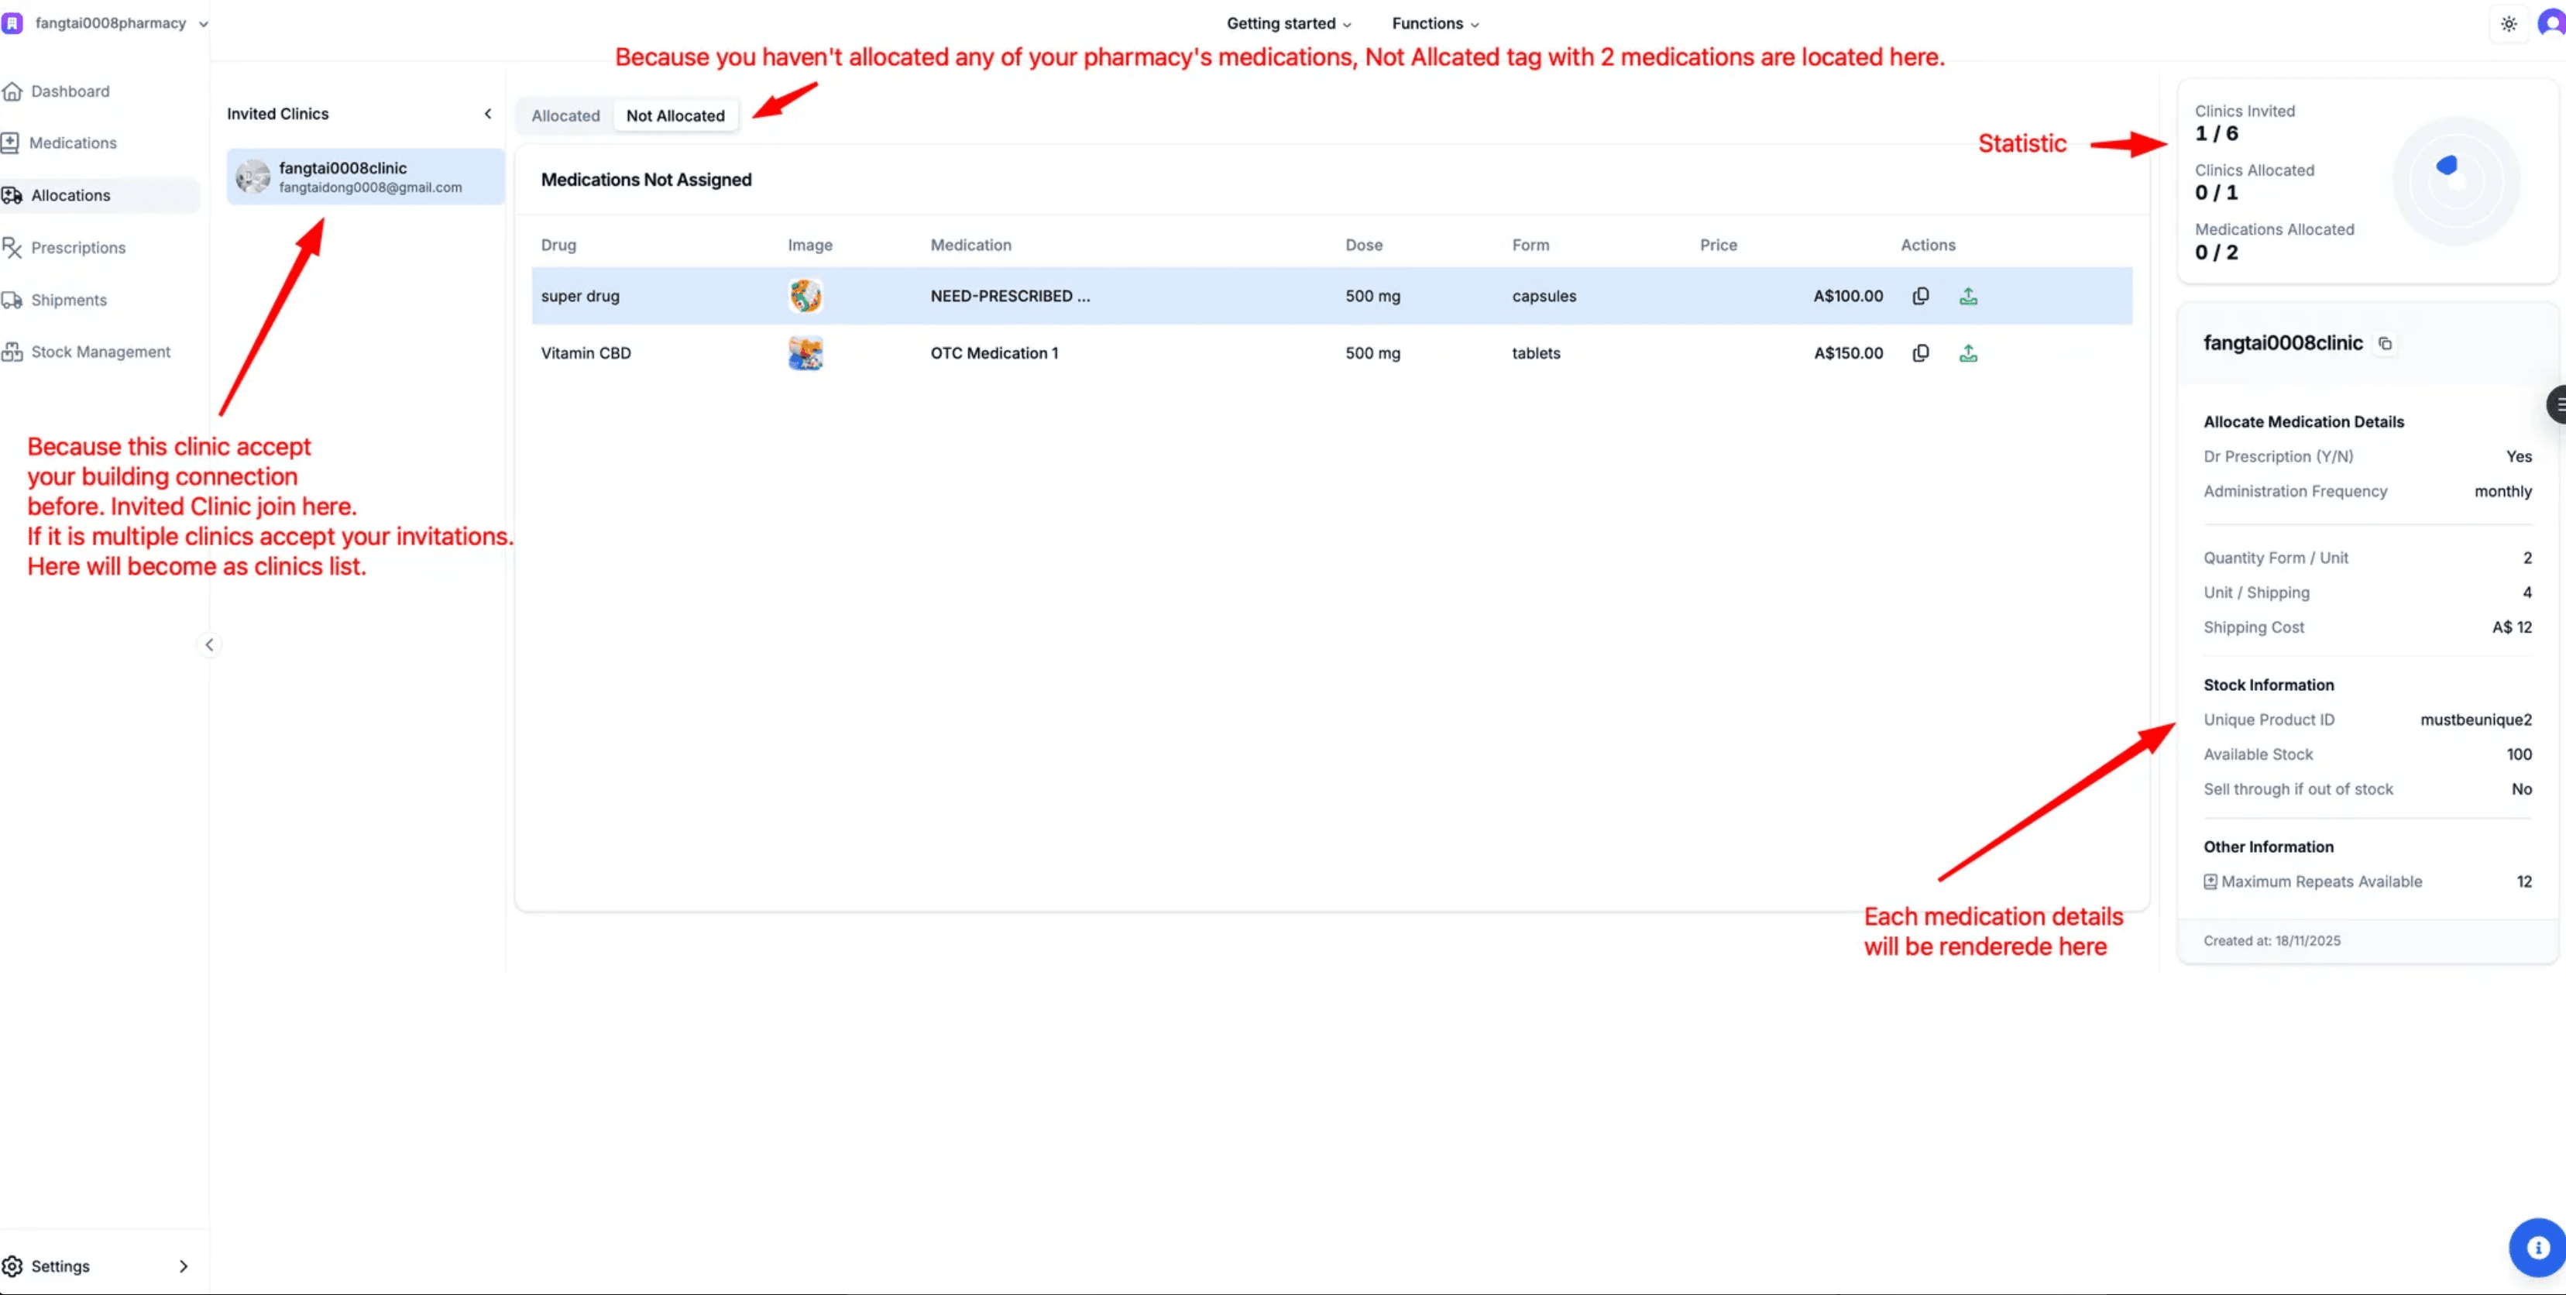Switch to the Allocated tab

coord(565,115)
